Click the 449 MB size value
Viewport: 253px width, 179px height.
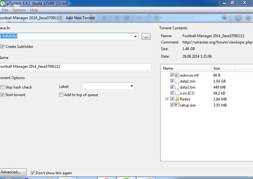click(x=219, y=87)
